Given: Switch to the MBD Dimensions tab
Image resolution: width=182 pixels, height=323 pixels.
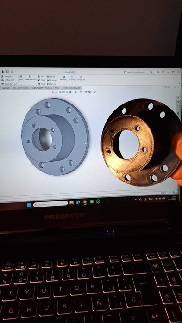Looking at the screenshot, I should pos(20,88).
